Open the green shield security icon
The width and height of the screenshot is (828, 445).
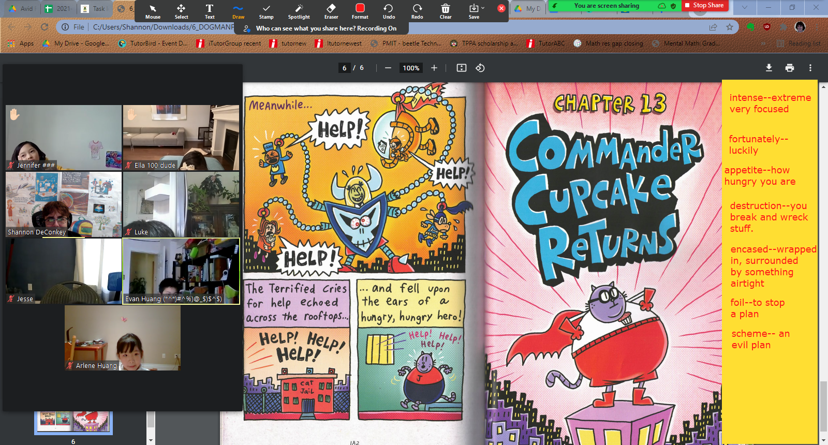(673, 6)
